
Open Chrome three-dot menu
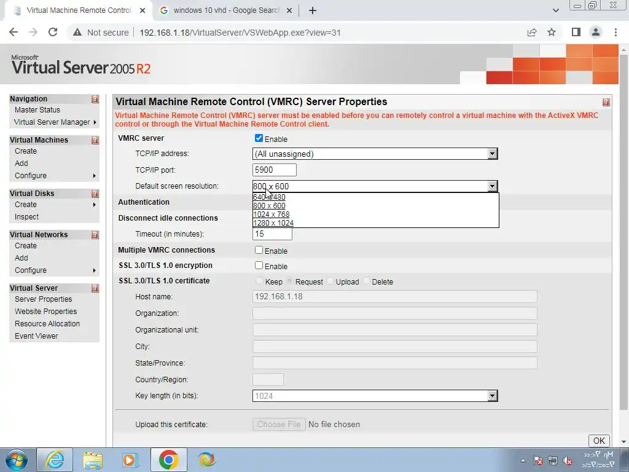pyautogui.click(x=615, y=32)
